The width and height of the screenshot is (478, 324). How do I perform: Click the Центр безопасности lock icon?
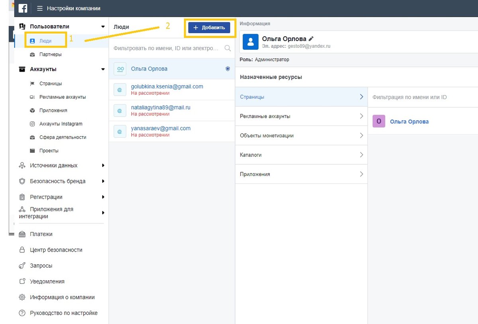click(22, 250)
